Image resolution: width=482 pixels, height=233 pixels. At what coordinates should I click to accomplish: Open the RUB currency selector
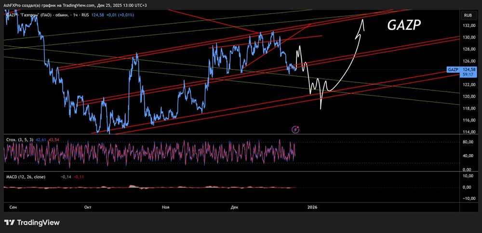coord(468,15)
